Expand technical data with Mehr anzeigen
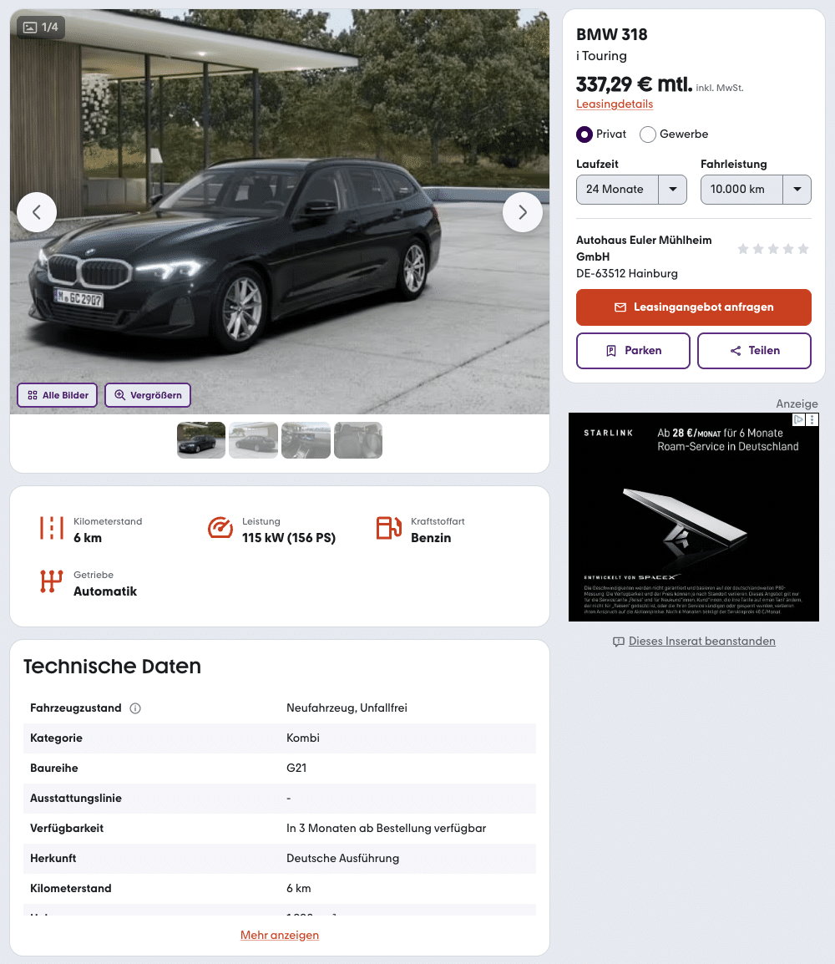 pos(280,935)
